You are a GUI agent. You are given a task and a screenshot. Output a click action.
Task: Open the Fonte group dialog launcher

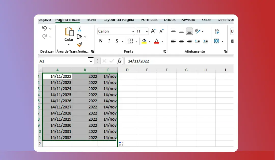click(x=165, y=51)
